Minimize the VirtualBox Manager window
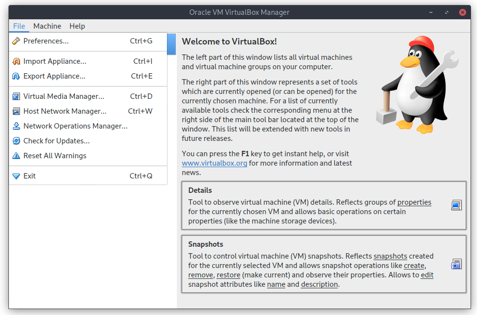The width and height of the screenshot is (477, 315). click(x=431, y=12)
